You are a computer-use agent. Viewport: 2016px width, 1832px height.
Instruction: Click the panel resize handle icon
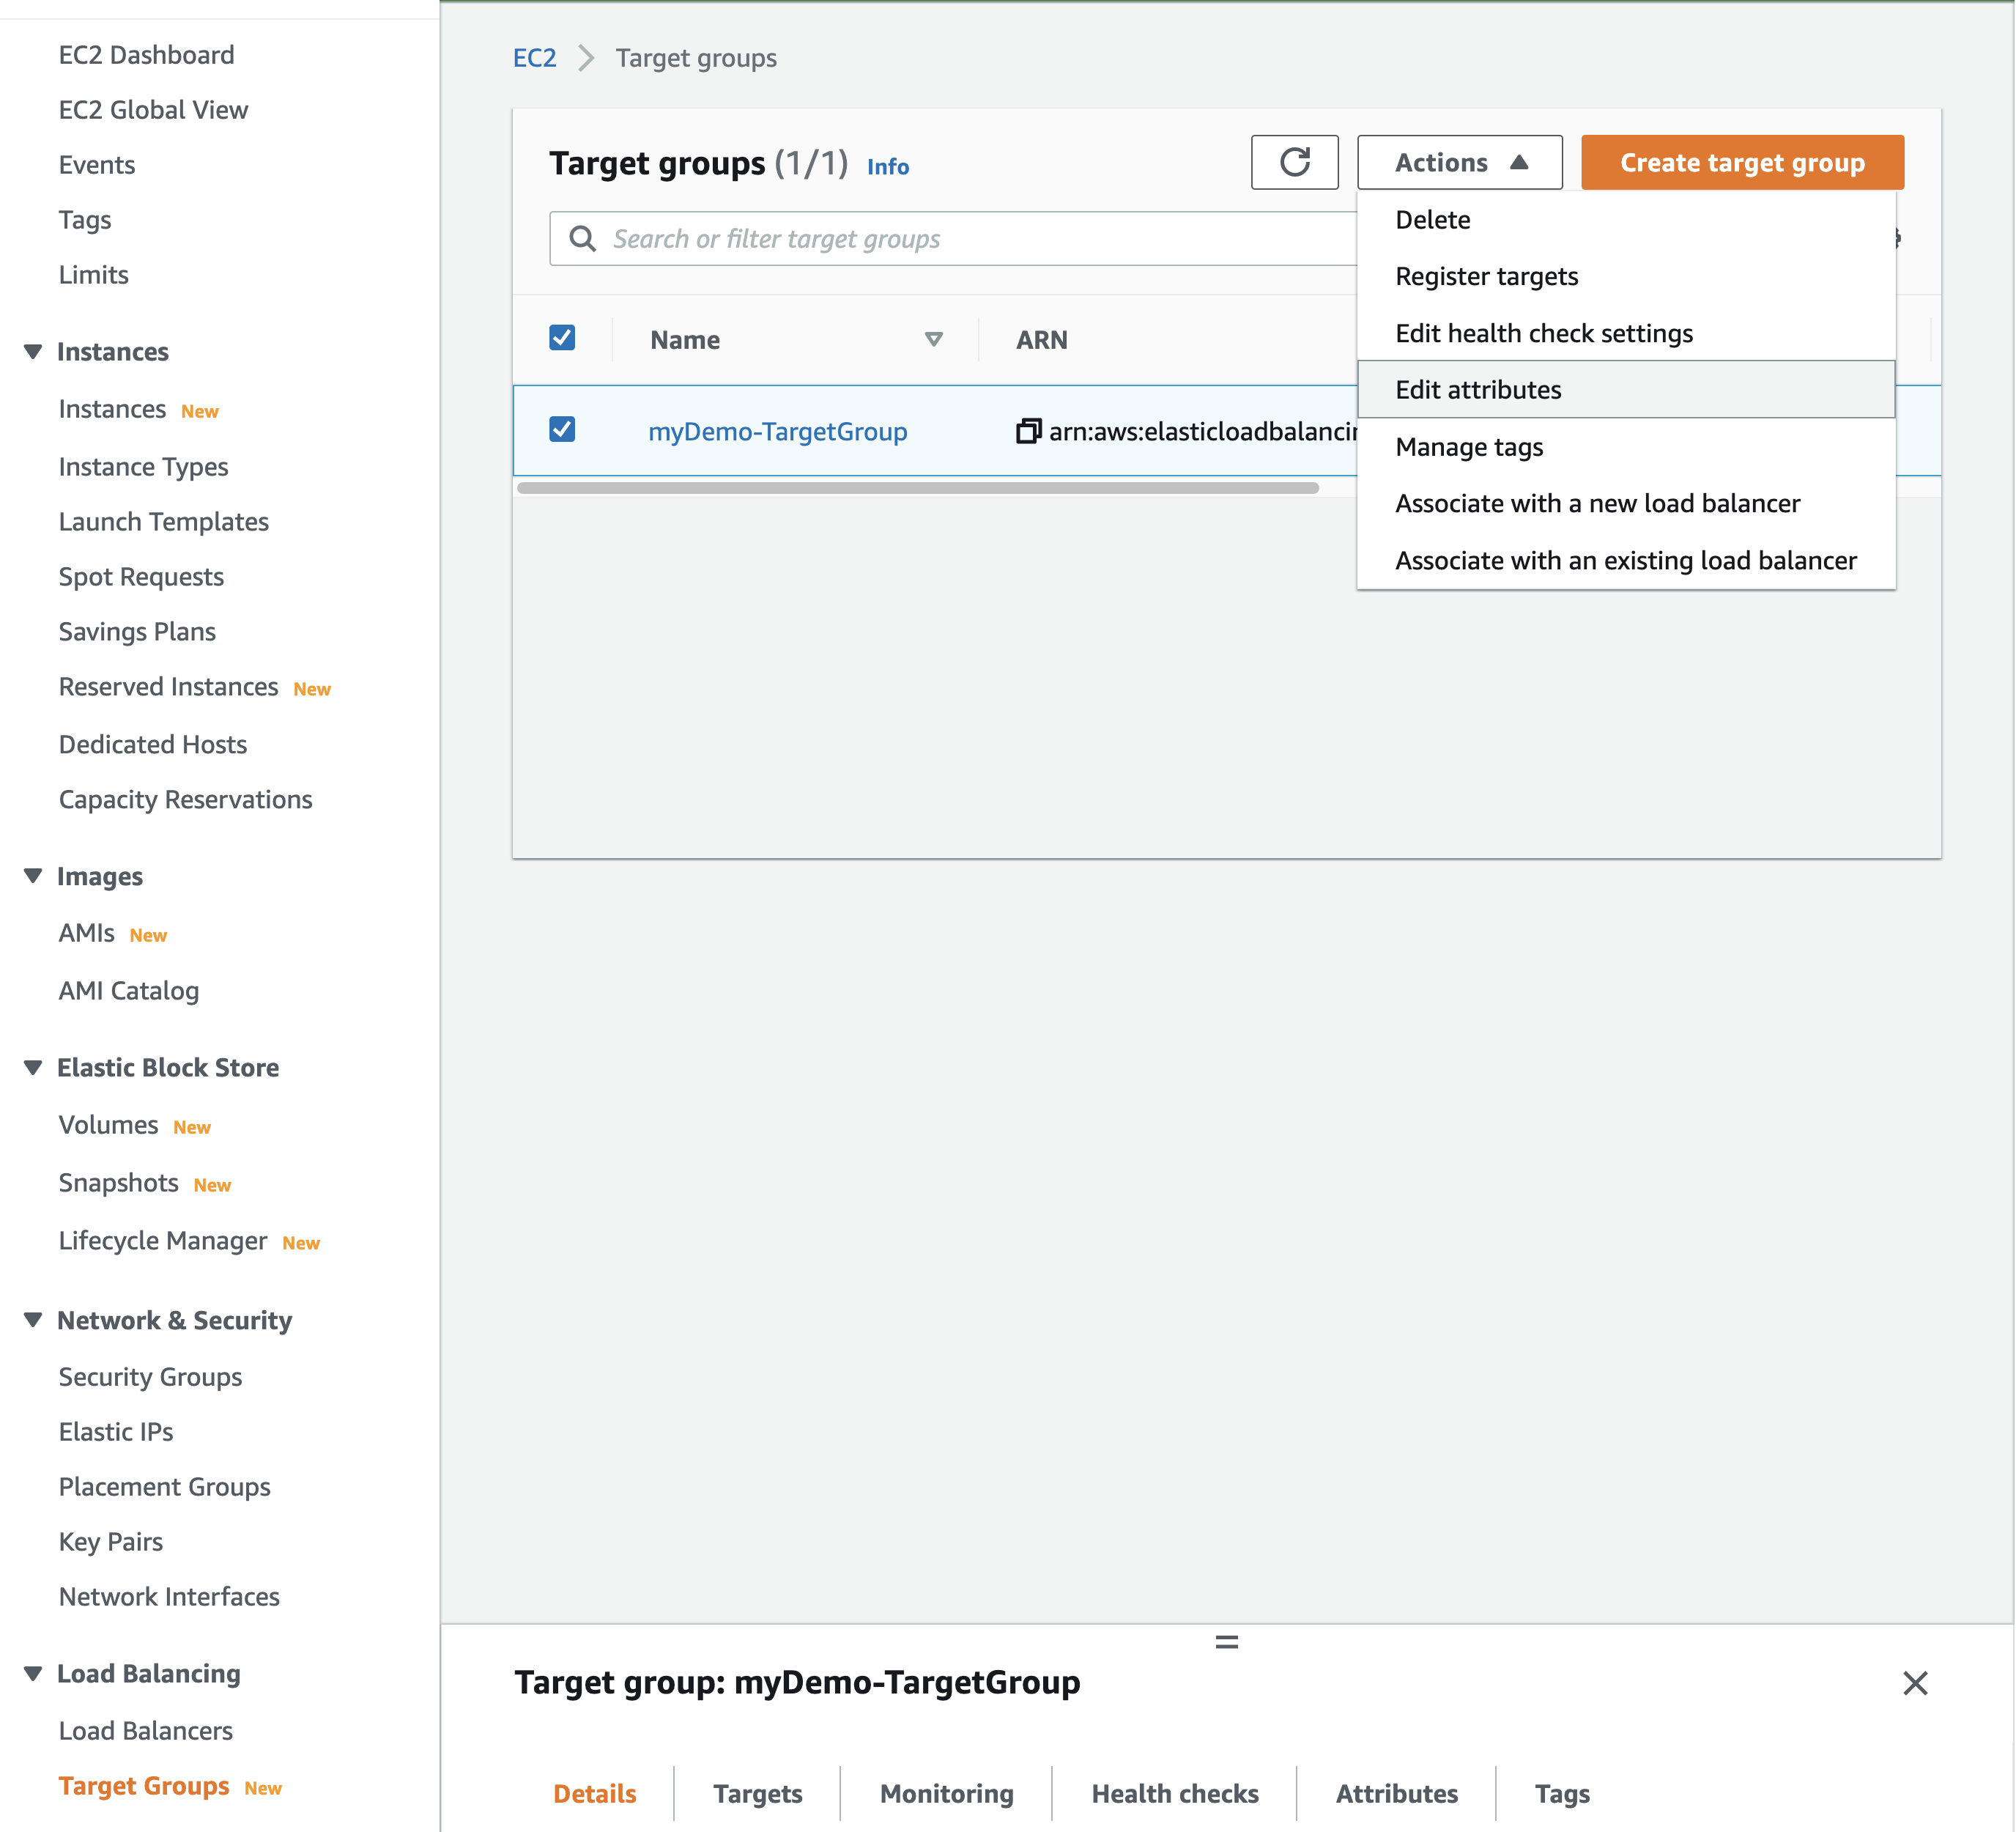pyautogui.click(x=1226, y=1642)
